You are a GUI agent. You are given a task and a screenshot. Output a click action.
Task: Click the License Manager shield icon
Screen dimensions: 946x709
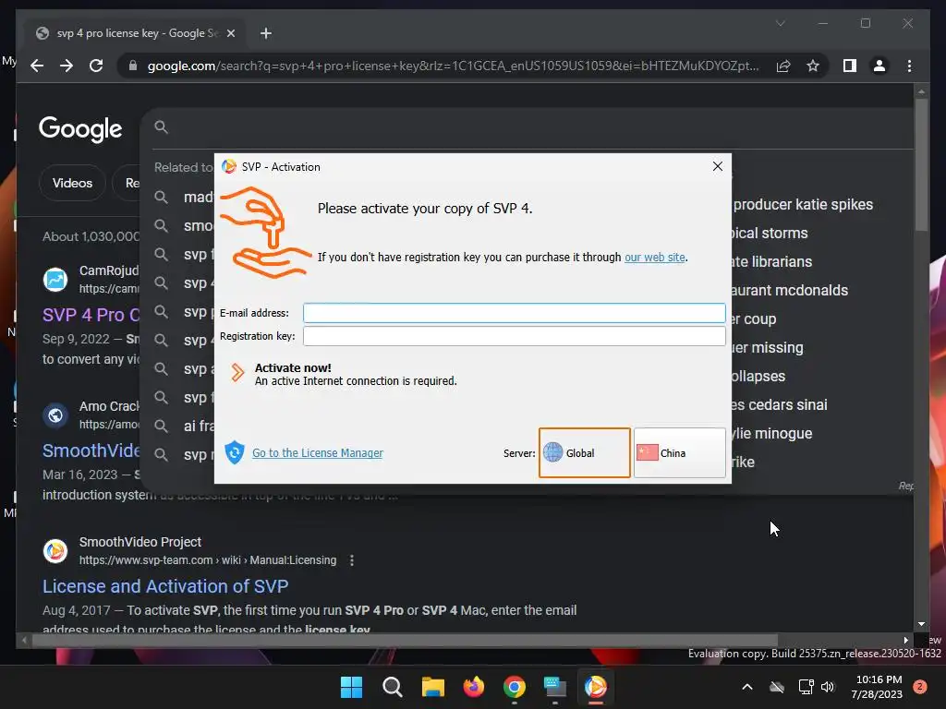point(234,452)
